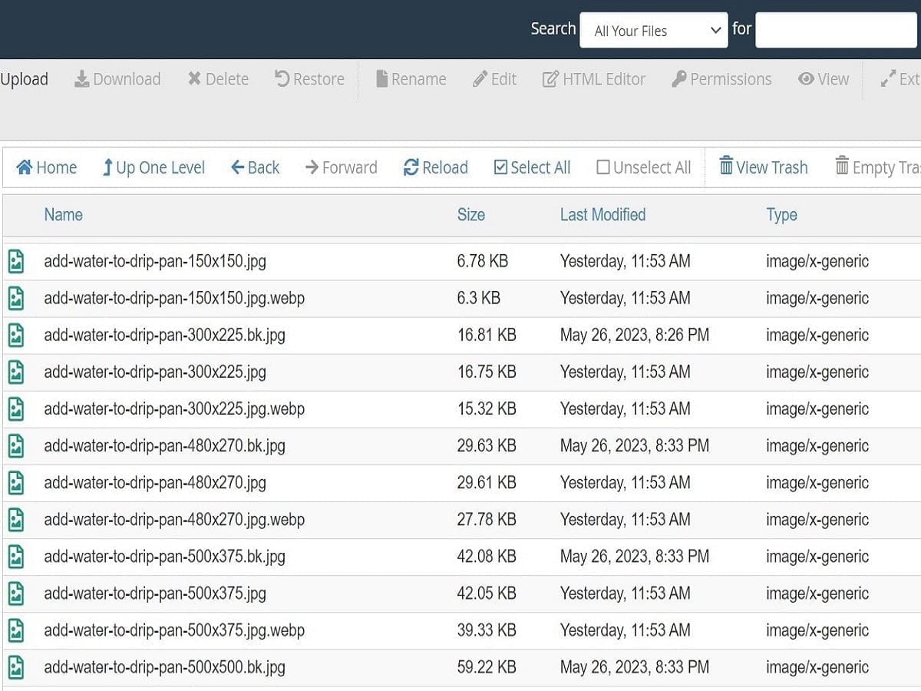This screenshot has height=691, width=921.
Task: Click Unselect All to clear selection
Action: 643,167
